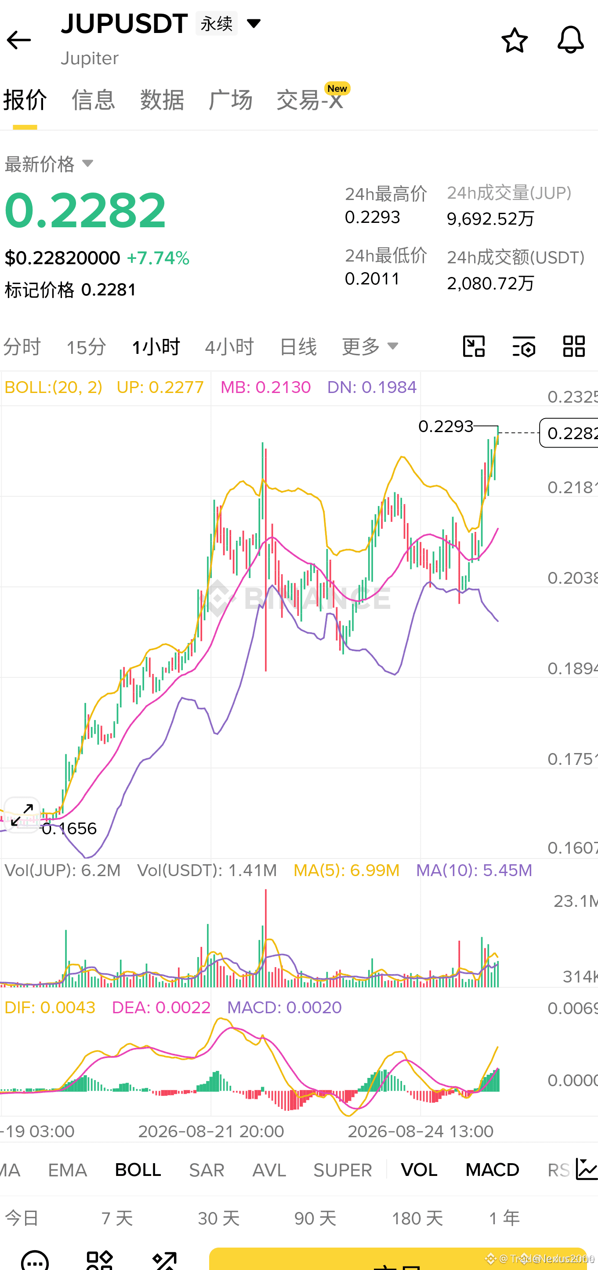The image size is (598, 1270).
Task: Click the 标记价格 0.2281 text
Action: pos(70,290)
